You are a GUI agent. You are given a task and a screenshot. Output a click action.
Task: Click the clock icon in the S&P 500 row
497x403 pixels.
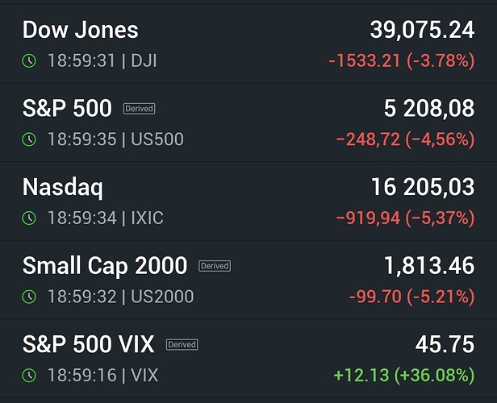click(x=29, y=139)
